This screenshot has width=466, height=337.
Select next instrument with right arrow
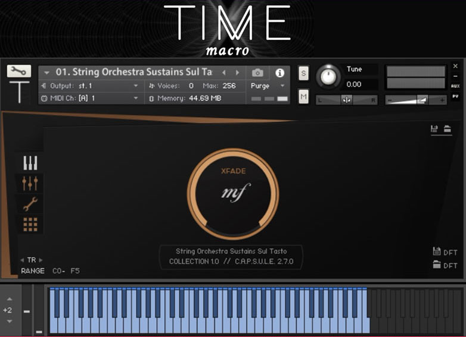pyautogui.click(x=237, y=73)
